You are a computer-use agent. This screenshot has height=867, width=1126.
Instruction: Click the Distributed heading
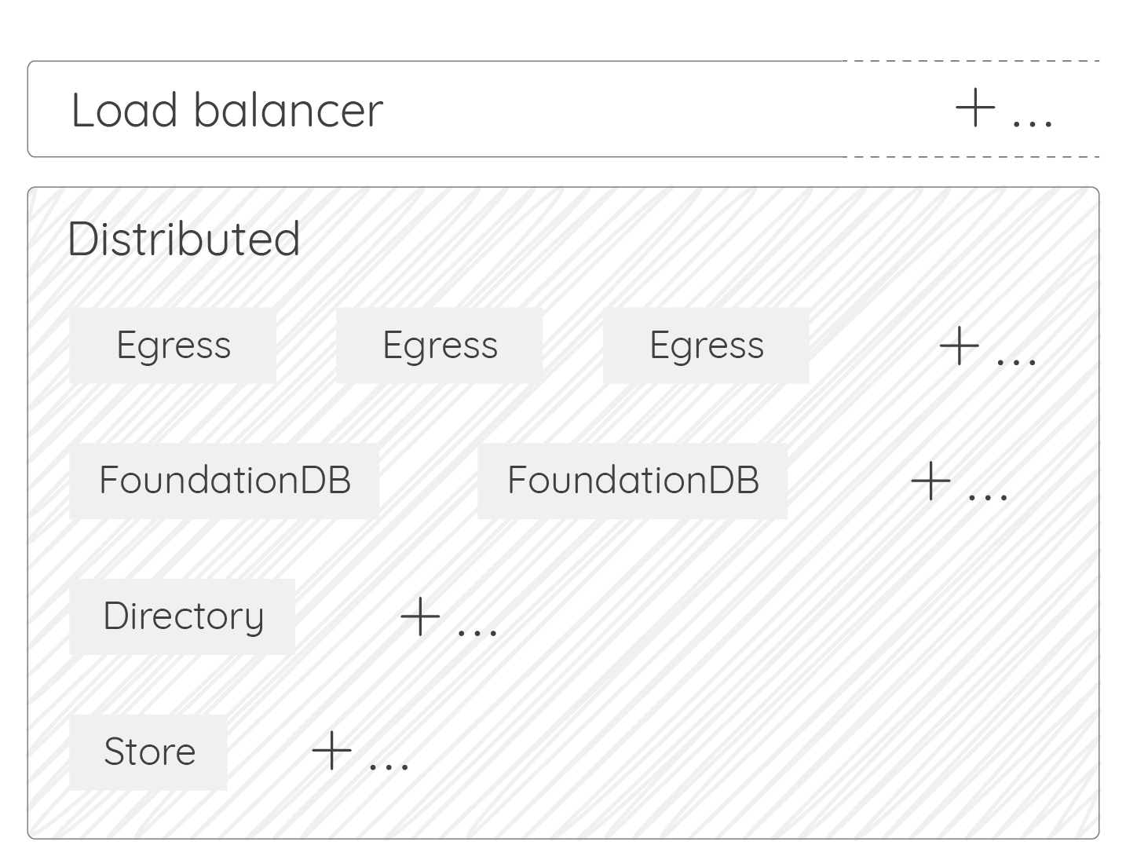(184, 239)
